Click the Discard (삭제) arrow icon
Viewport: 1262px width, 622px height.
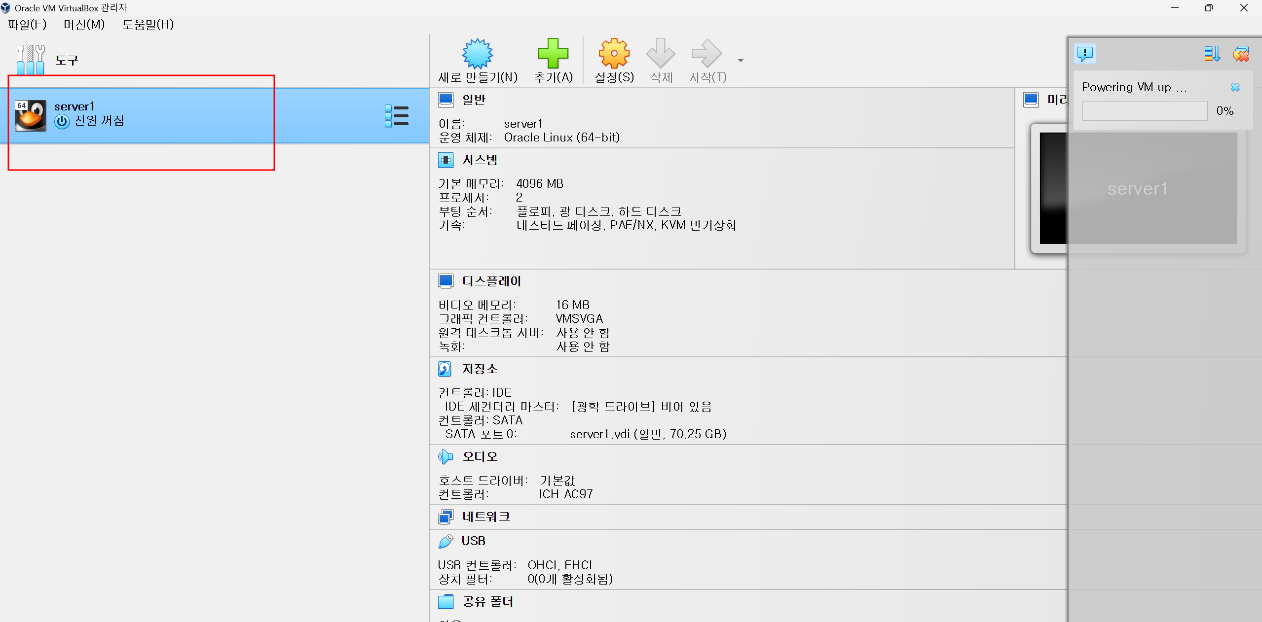coord(661,54)
